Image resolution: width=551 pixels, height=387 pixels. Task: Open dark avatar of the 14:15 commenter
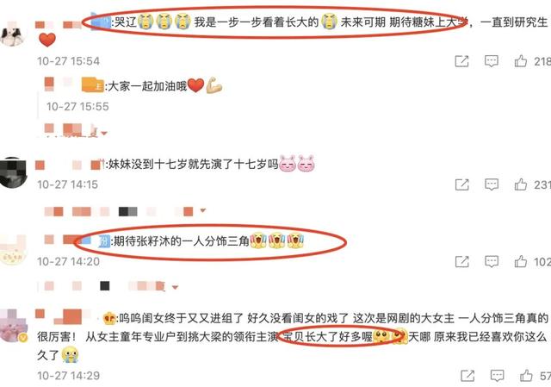(13, 172)
